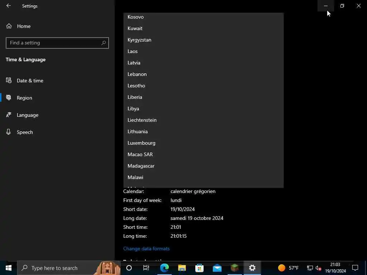The width and height of the screenshot is (367, 275).
Task: Open the Change data formats link
Action: pyautogui.click(x=146, y=249)
